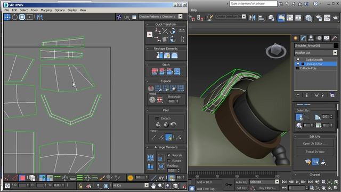
Task: Open the Modify panel tab icon
Action: (x=303, y=38)
